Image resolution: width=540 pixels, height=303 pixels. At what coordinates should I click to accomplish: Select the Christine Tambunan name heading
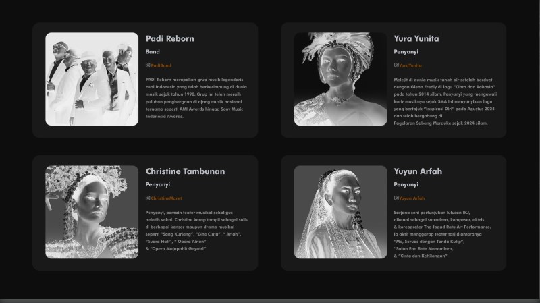[x=185, y=171]
